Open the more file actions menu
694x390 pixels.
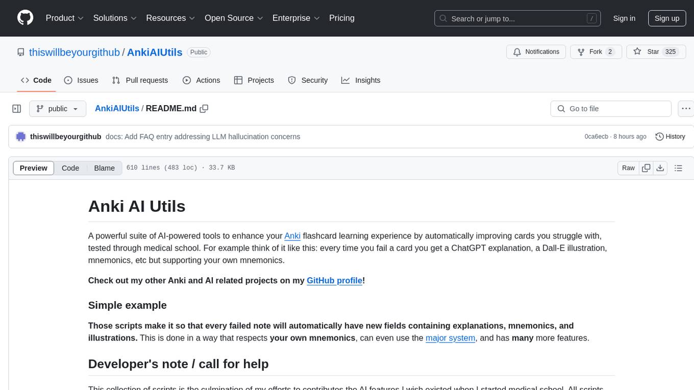(686, 109)
